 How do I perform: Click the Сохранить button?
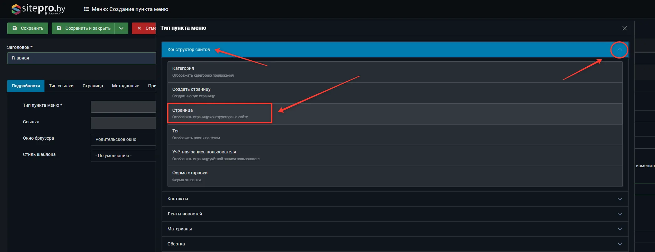(x=28, y=28)
